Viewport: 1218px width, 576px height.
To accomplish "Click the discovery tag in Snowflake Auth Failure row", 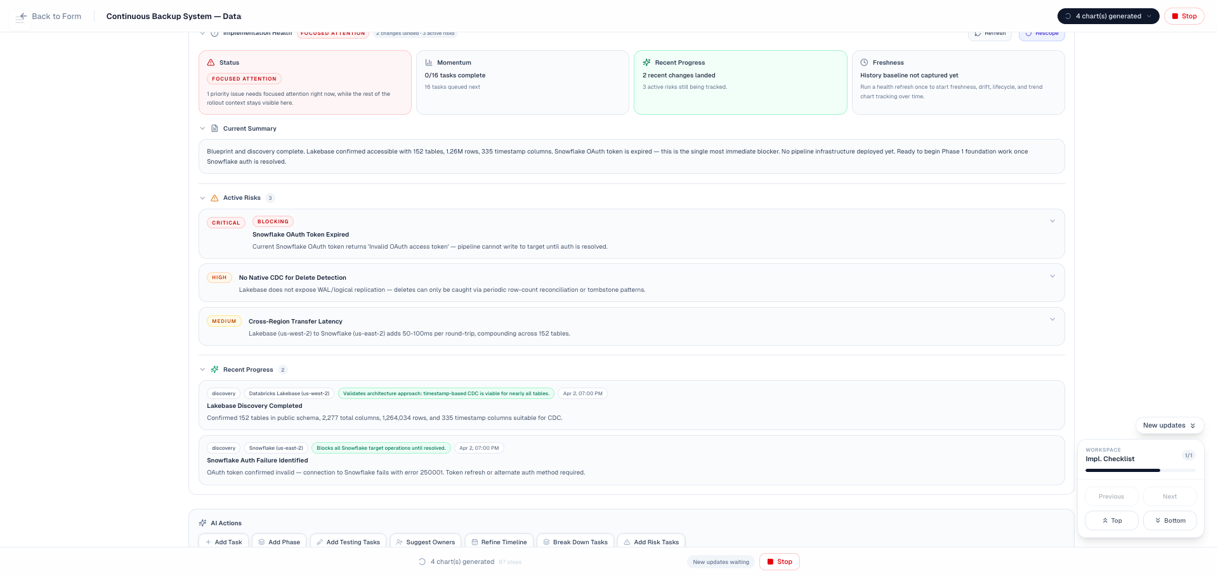I will [x=224, y=448].
